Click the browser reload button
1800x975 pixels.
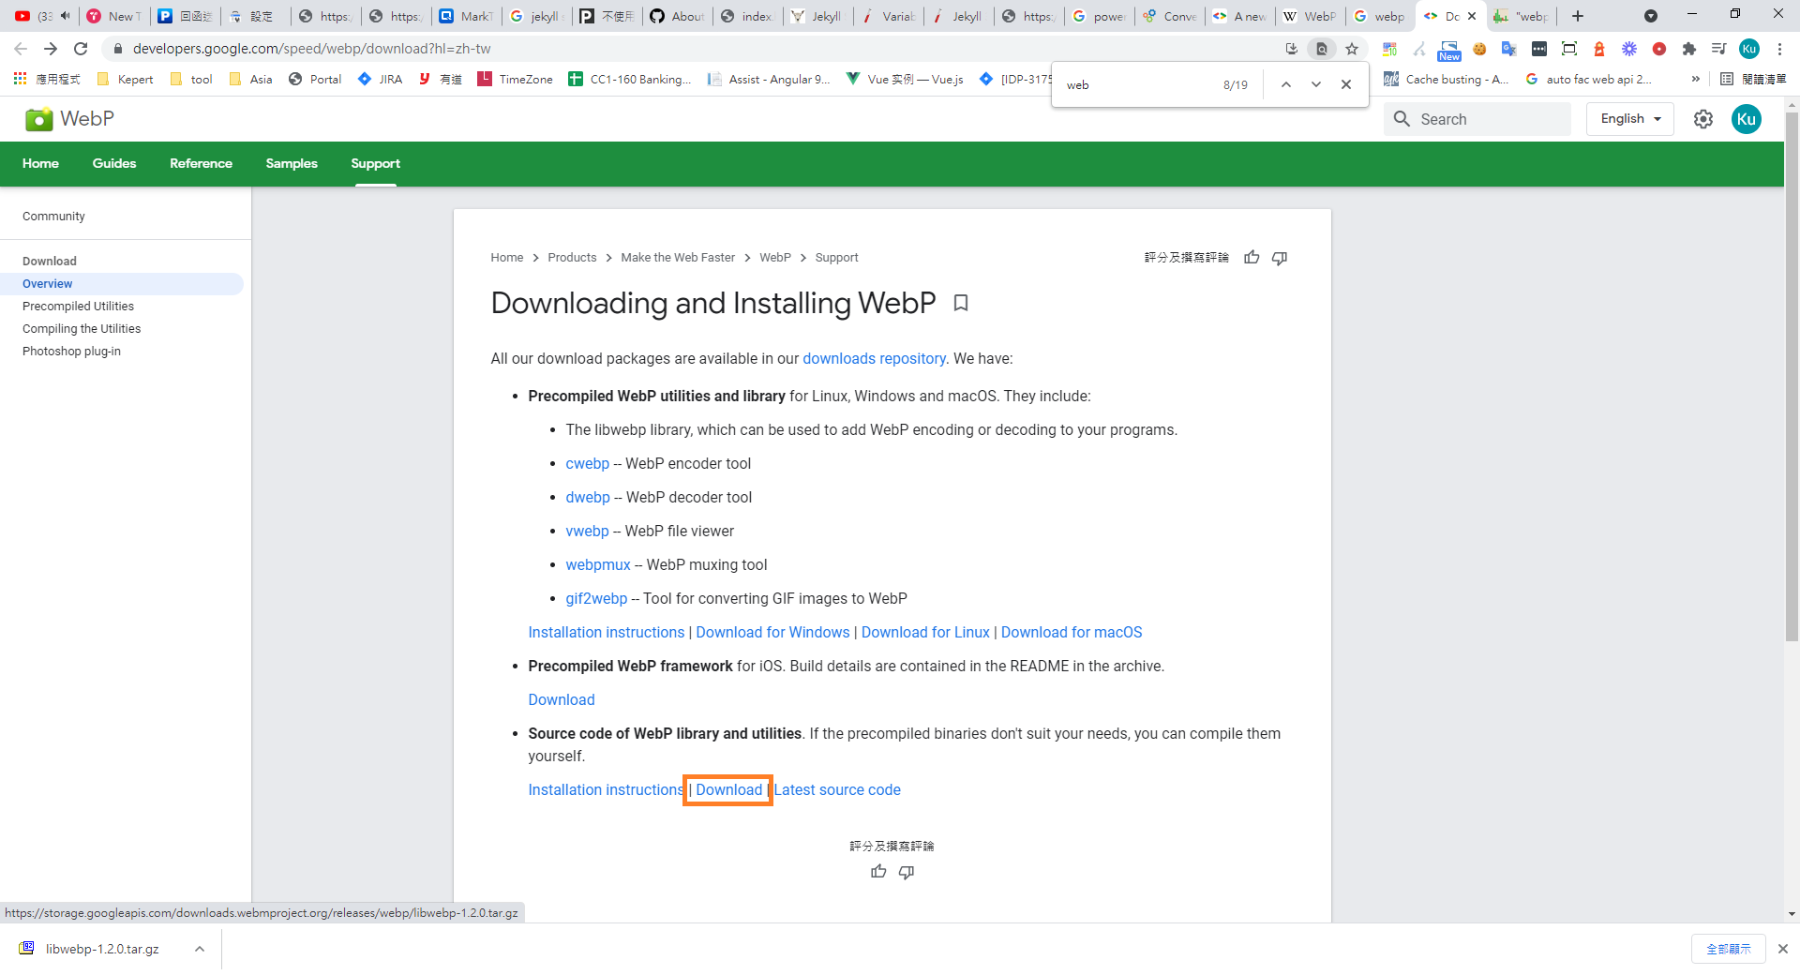click(81, 49)
